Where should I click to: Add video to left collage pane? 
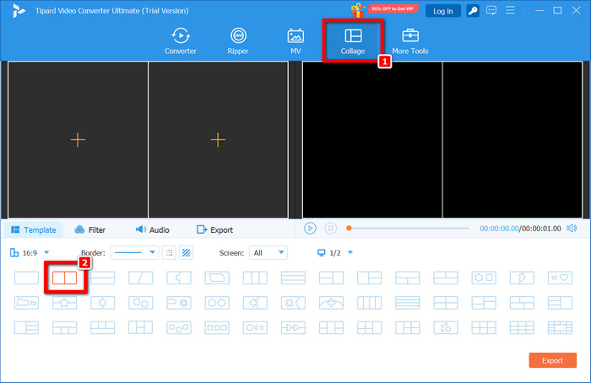point(78,140)
